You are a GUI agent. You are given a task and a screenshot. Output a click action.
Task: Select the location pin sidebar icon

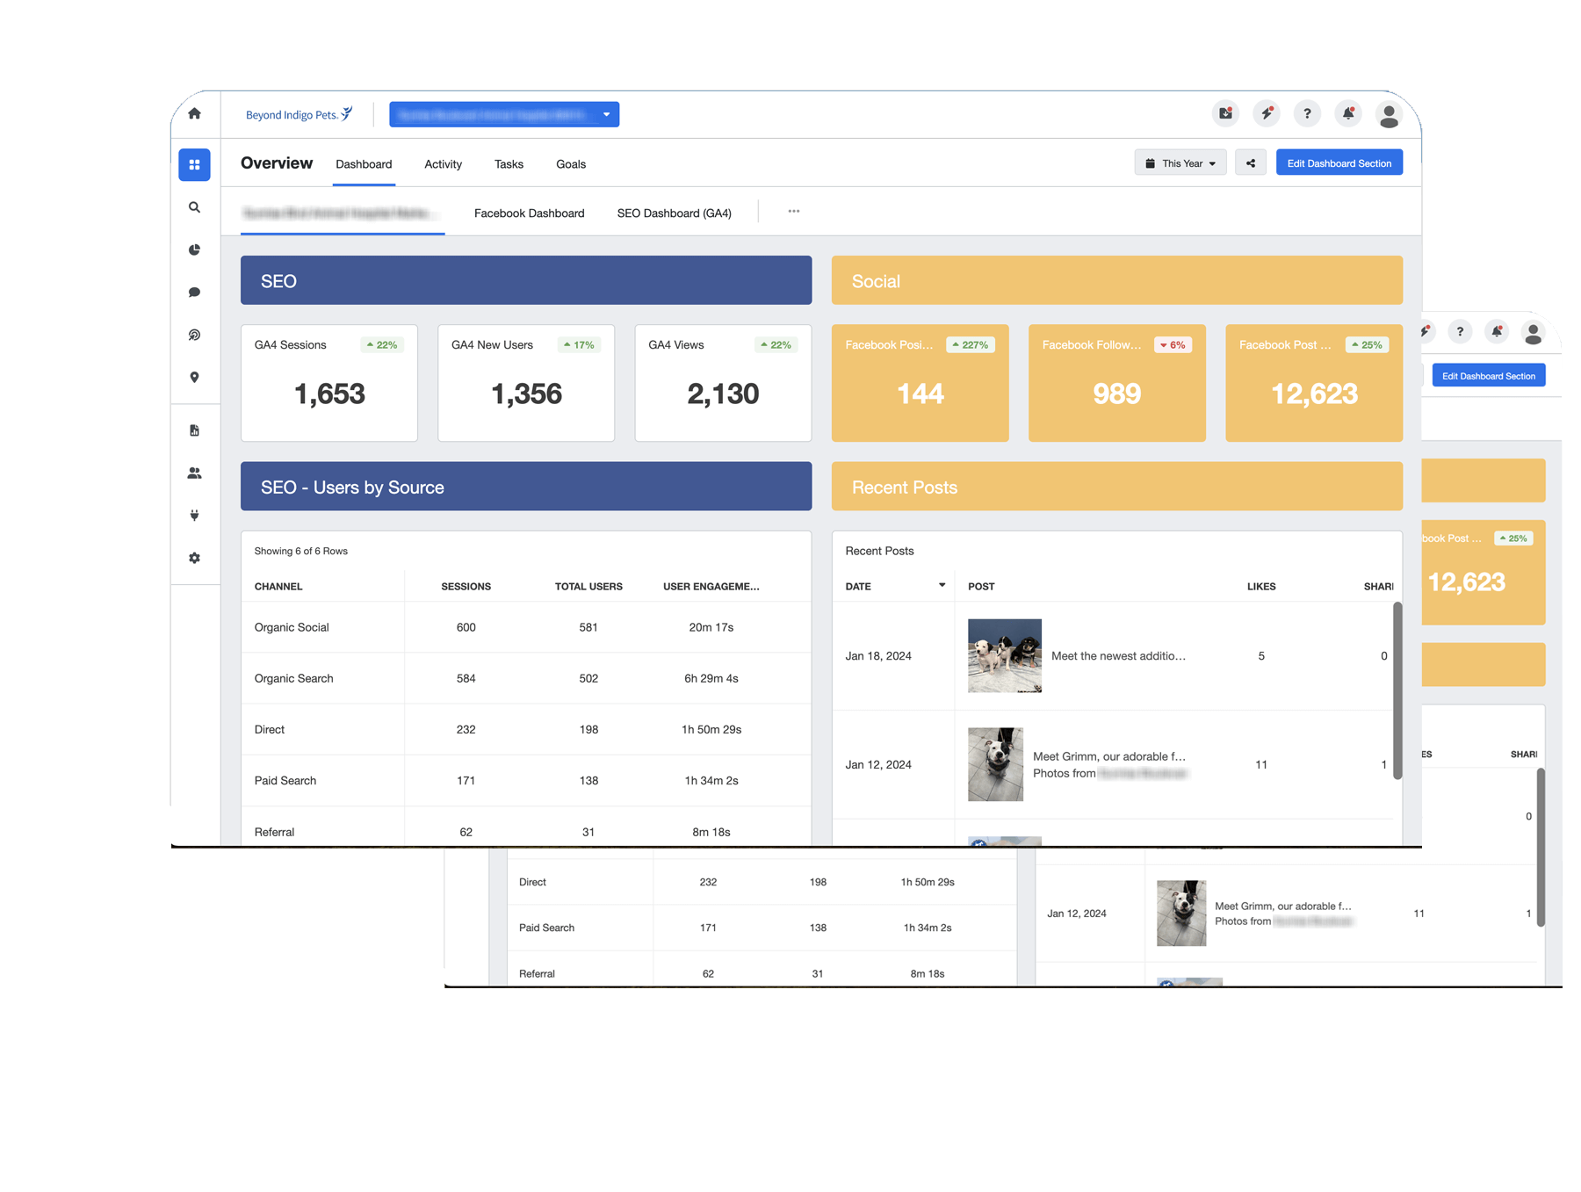194,377
